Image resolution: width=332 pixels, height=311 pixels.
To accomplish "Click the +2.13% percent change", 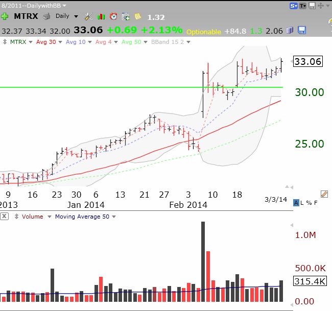I will tap(161, 30).
